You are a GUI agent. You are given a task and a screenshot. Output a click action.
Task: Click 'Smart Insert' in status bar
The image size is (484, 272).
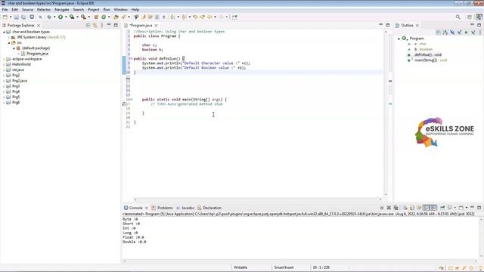pyautogui.click(x=284, y=267)
